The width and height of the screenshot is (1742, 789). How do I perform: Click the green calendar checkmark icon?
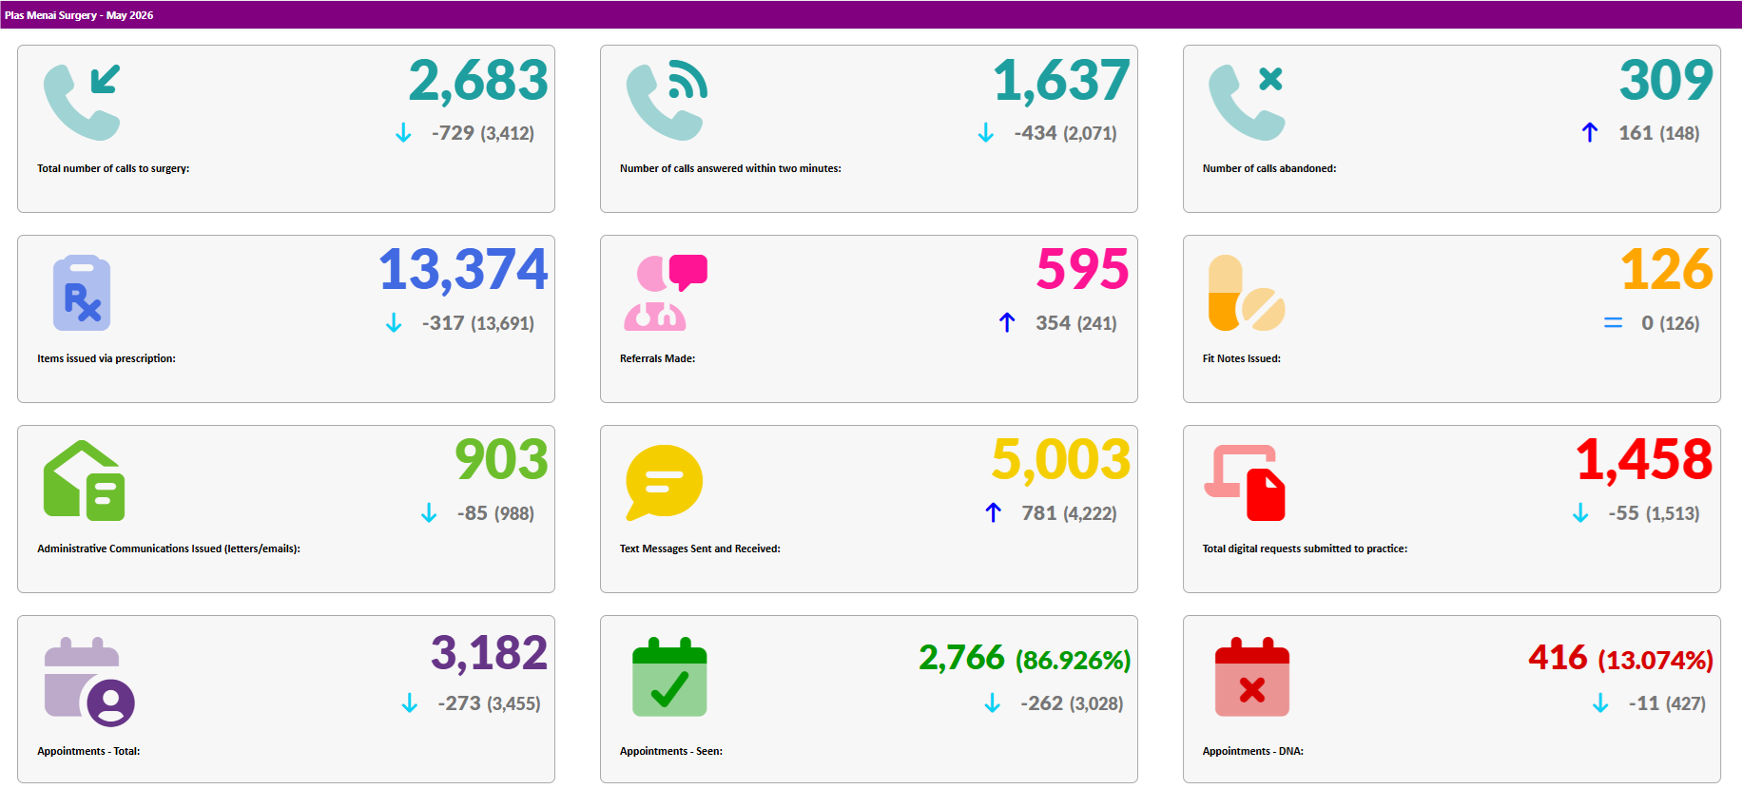click(669, 677)
